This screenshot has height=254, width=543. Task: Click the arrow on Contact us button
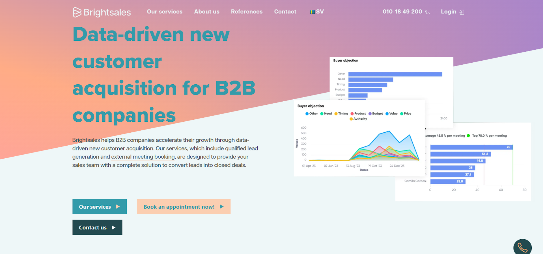[113, 227]
